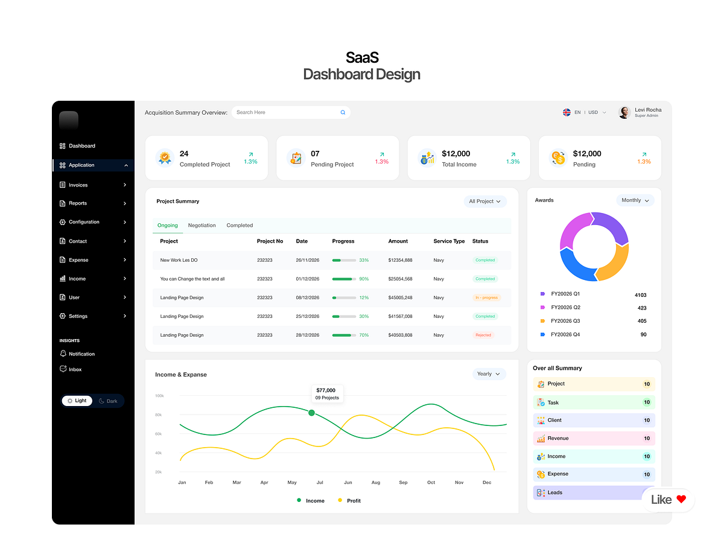Open the Income summary row in Over all Summary
This screenshot has height=543, width=724.
pyautogui.click(x=594, y=457)
